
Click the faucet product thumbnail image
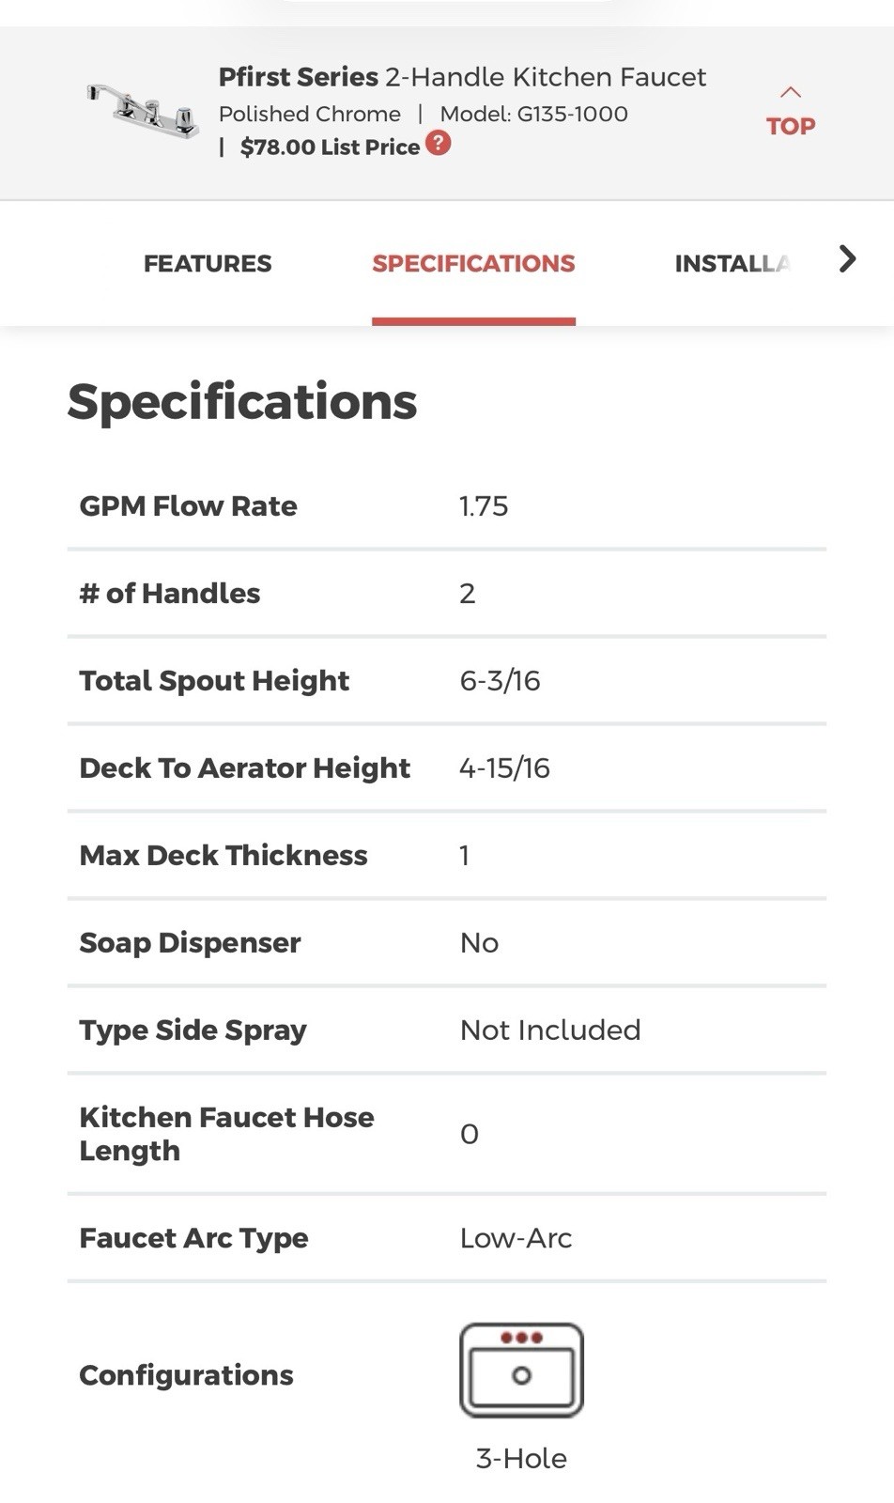pyautogui.click(x=143, y=111)
